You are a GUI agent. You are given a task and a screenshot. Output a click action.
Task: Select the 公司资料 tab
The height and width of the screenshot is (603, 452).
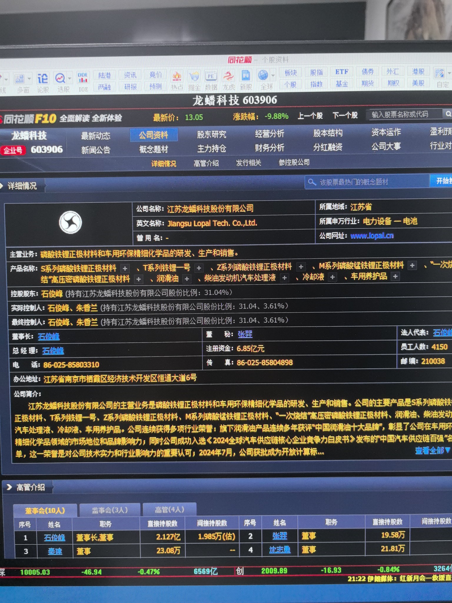coord(154,135)
